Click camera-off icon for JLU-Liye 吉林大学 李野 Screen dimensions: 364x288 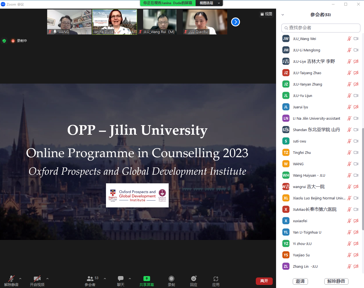click(x=356, y=61)
